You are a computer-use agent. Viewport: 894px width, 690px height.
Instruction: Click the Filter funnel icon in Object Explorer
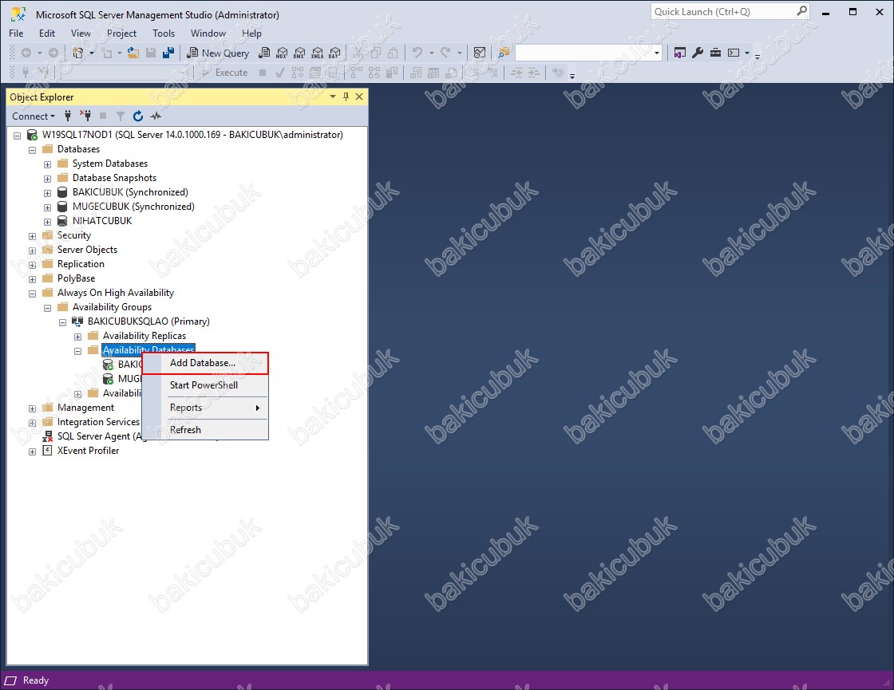pyautogui.click(x=121, y=116)
